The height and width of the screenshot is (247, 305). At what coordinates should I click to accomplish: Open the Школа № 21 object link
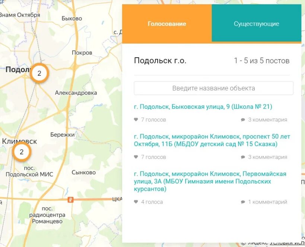point(204,106)
